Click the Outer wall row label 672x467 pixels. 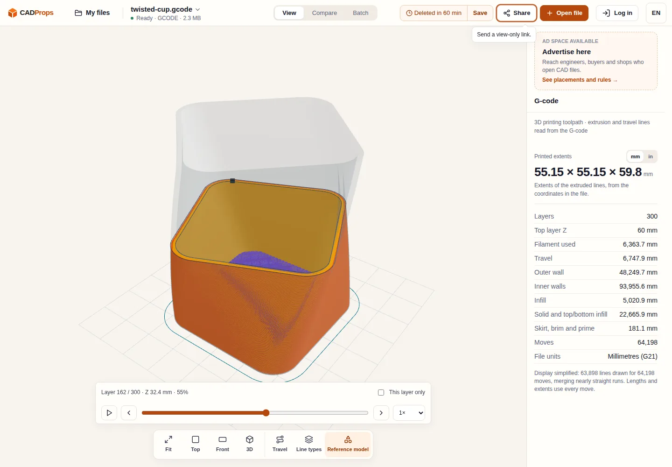[549, 272]
